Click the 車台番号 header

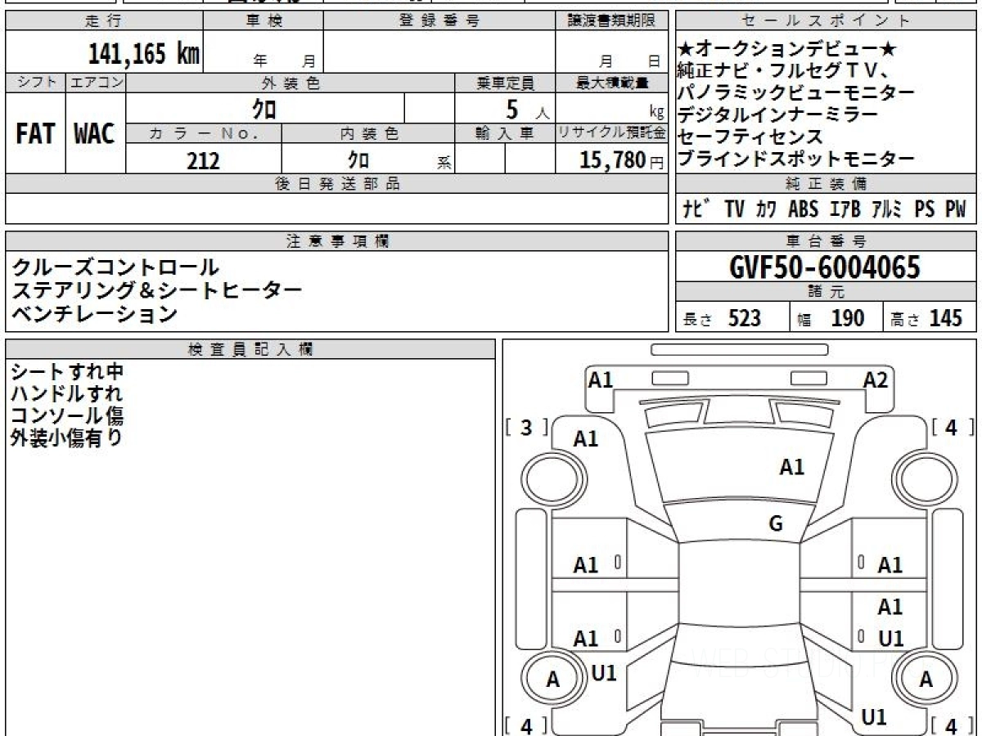pos(826,240)
